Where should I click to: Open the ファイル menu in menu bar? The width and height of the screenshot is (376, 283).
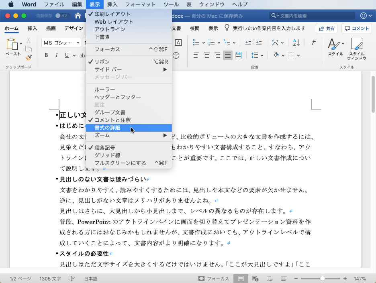(54, 4)
